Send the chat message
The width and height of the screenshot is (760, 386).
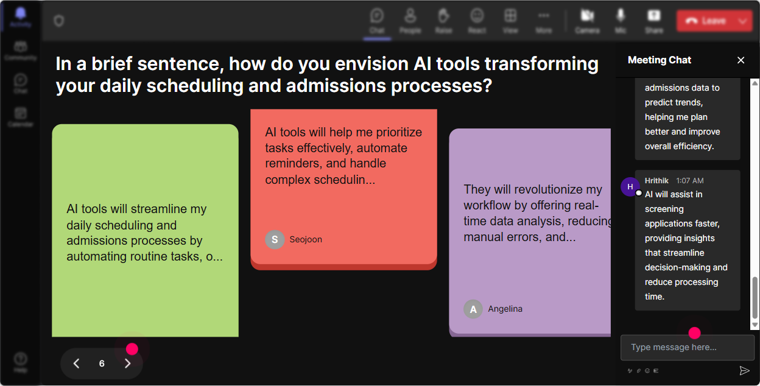tap(744, 370)
